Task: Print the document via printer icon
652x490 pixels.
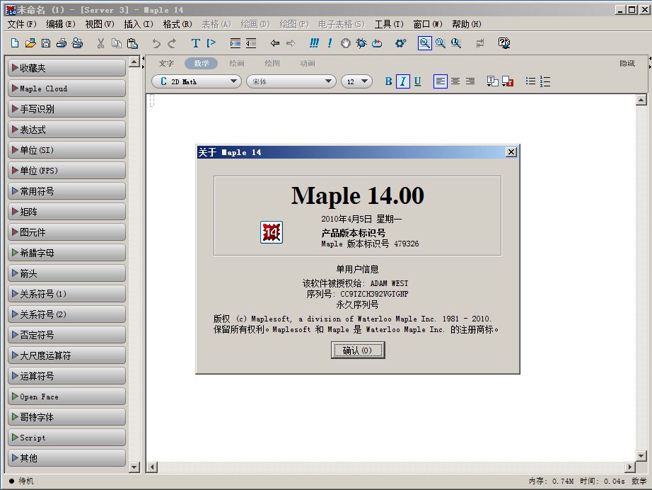Action: click(62, 43)
